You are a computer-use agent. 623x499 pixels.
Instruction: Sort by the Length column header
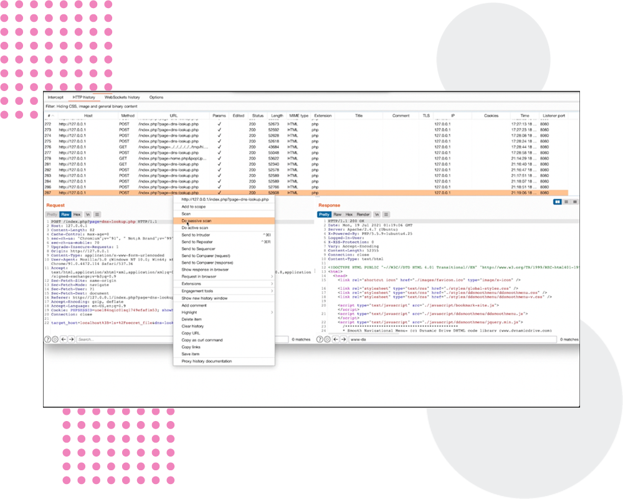coord(277,116)
